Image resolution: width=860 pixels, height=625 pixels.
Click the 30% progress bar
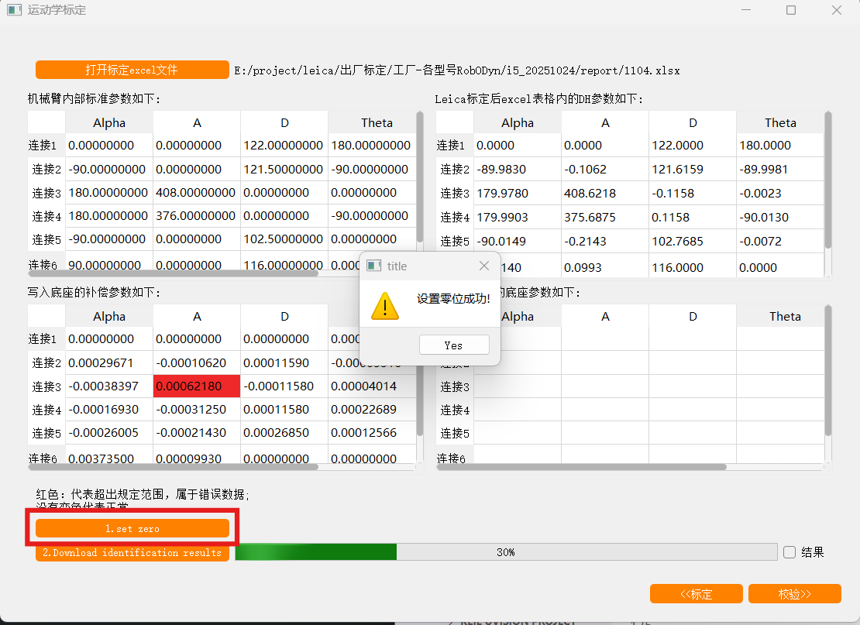click(x=505, y=552)
